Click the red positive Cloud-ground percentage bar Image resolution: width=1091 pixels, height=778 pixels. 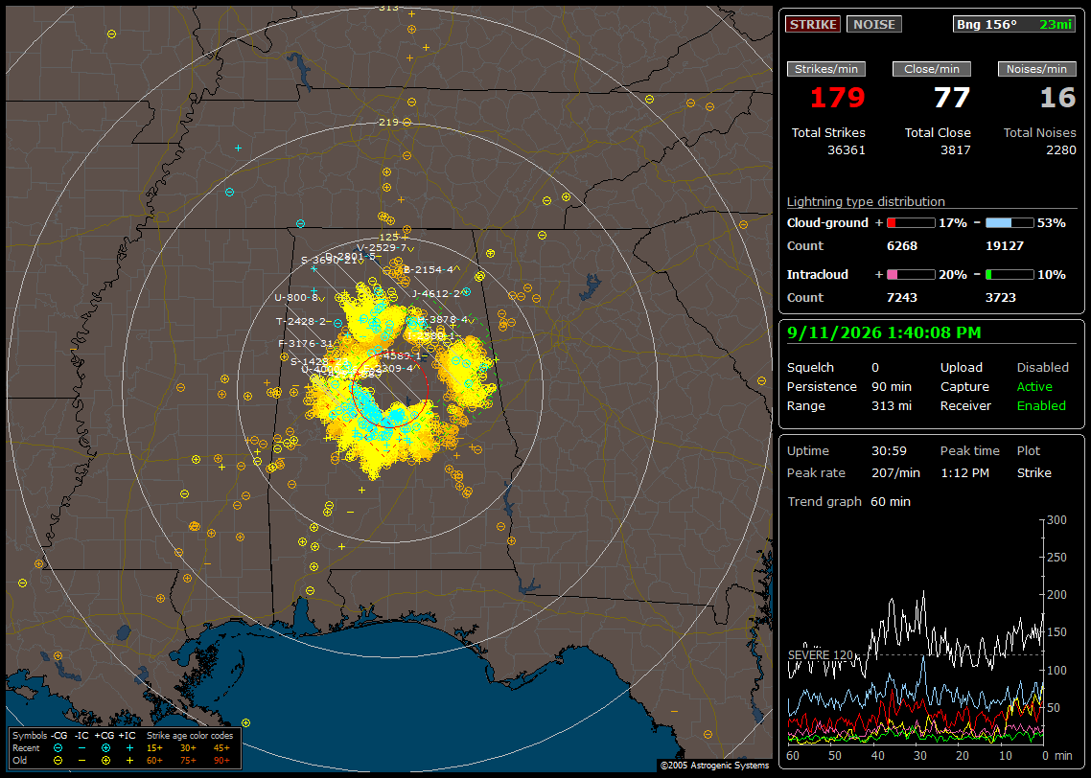click(x=911, y=223)
